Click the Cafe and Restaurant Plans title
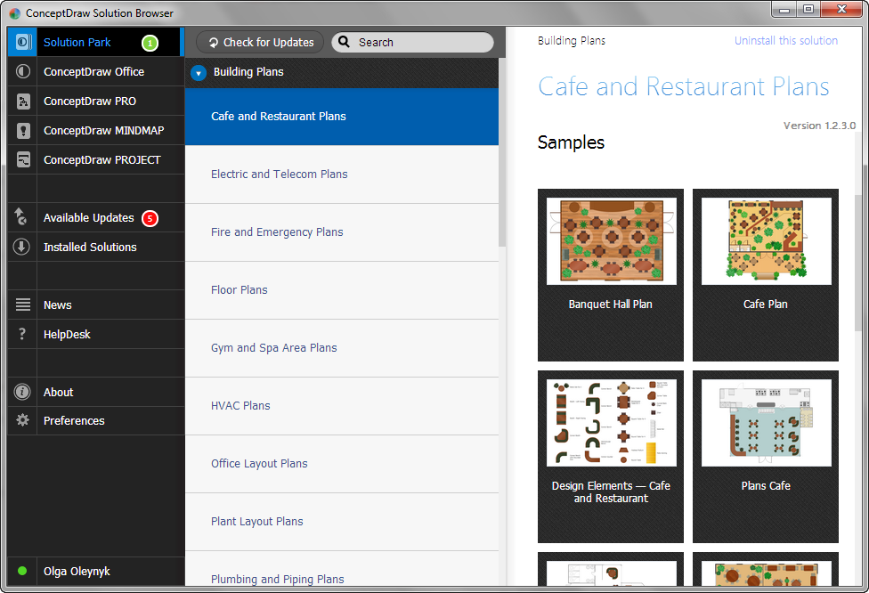The width and height of the screenshot is (869, 593). point(683,86)
